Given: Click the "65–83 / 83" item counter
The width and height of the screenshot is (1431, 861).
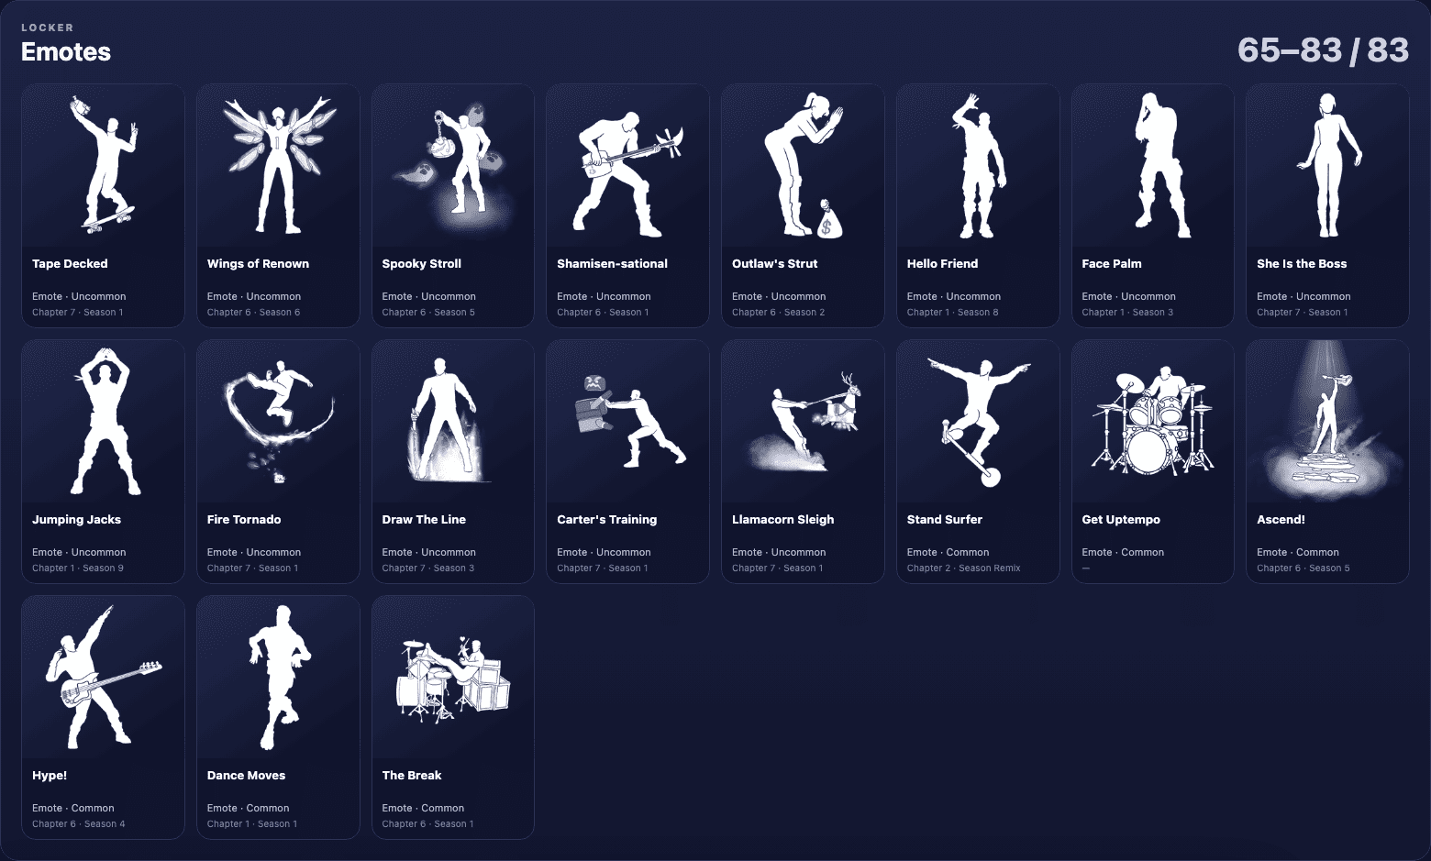Looking at the screenshot, I should coord(1323,50).
